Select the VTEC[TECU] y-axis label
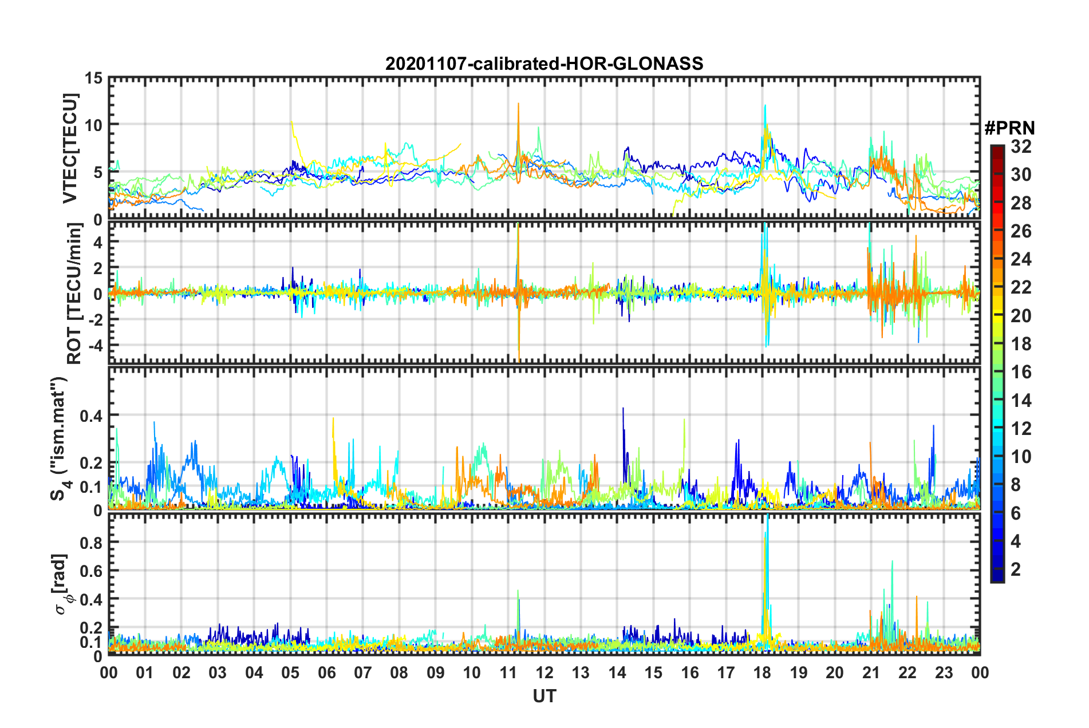This screenshot has width=1089, height=728. [70, 149]
